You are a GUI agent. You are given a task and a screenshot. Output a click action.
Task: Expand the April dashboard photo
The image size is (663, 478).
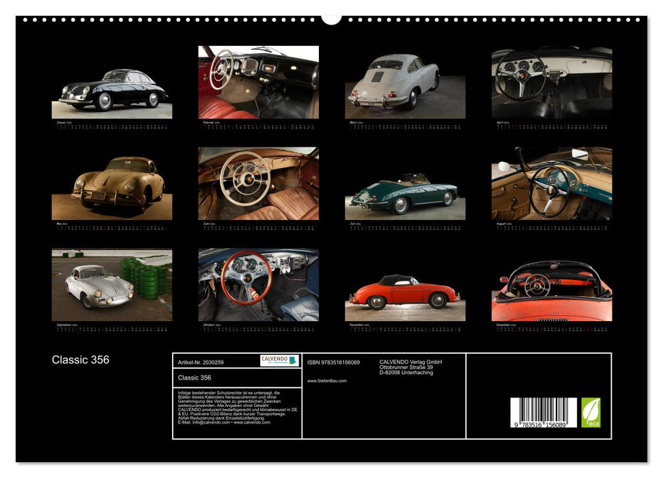(x=553, y=82)
